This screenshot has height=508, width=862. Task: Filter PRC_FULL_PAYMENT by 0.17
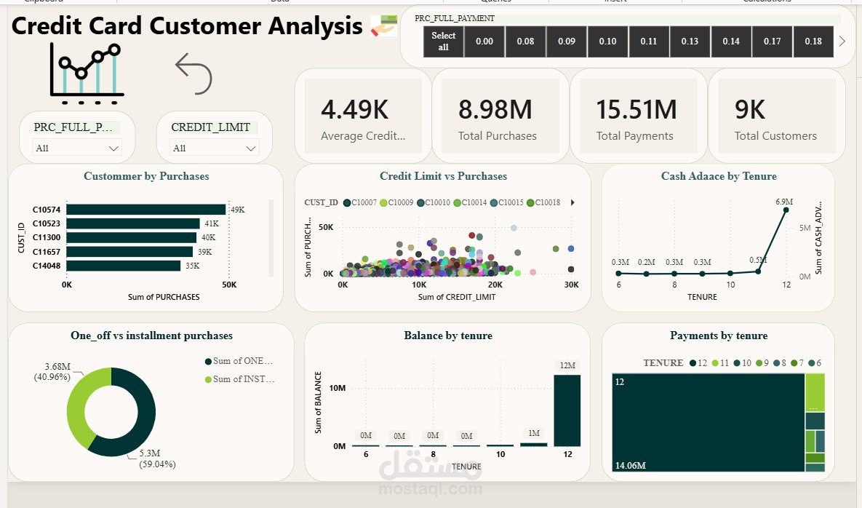(773, 41)
